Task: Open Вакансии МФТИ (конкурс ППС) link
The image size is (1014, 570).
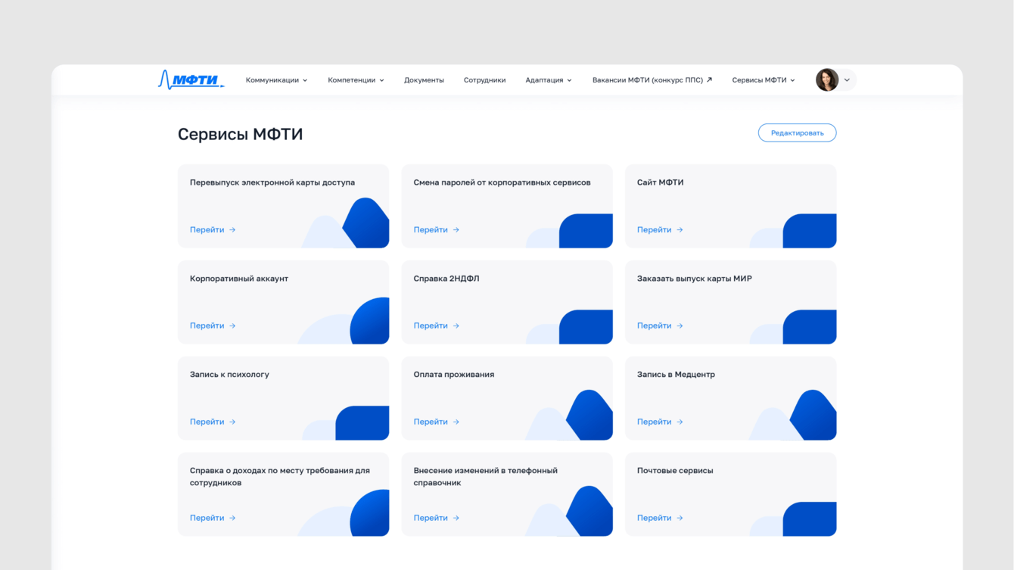Action: point(652,79)
